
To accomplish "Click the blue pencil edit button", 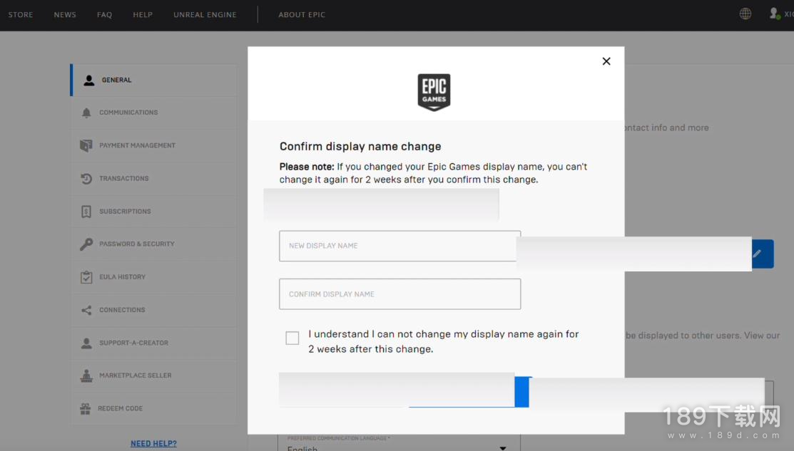I will [763, 254].
